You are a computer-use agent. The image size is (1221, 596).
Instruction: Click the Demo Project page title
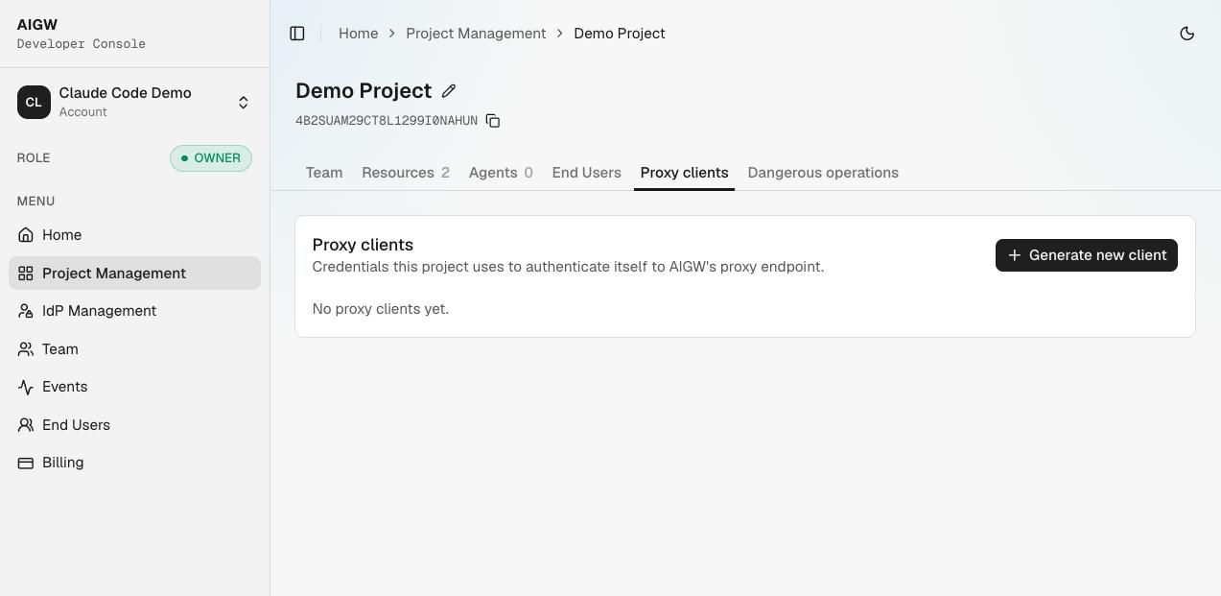364,91
